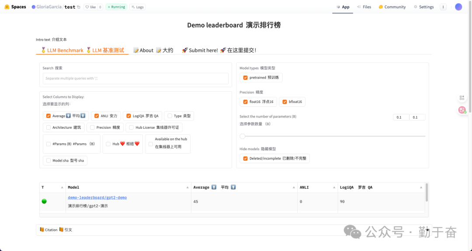Enable the Hub License column checkbox
The width and height of the screenshot is (472, 251).
pyautogui.click(x=131, y=127)
